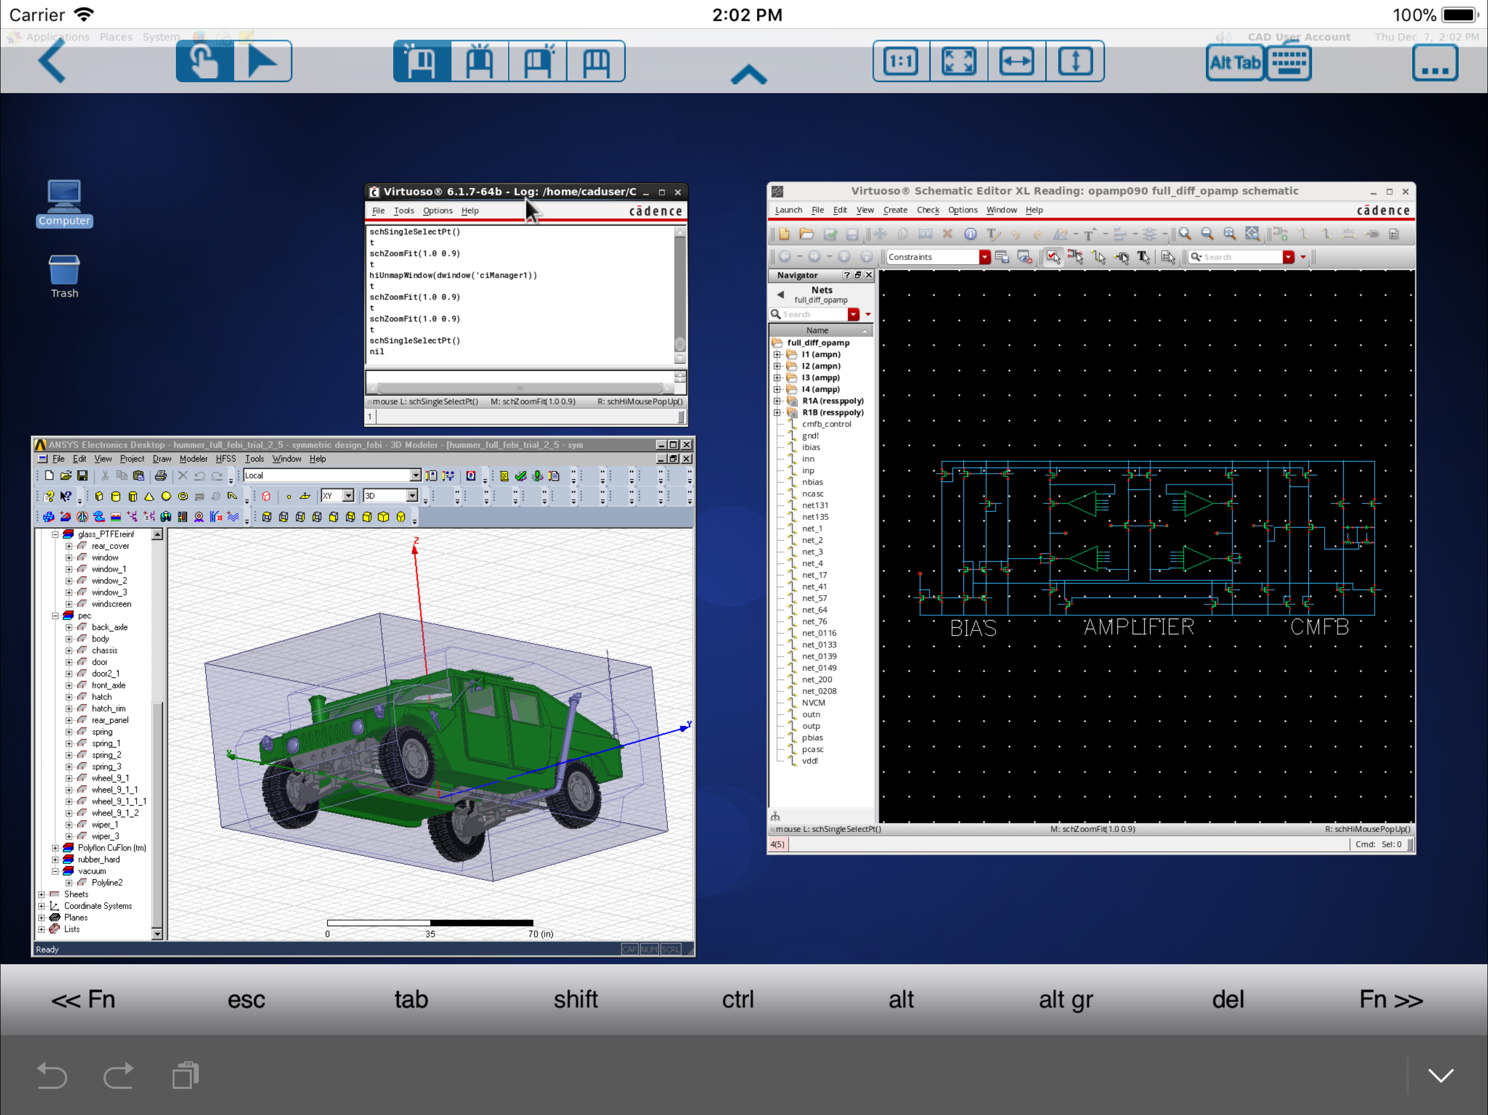Screen dimensions: 1488x1115
Task: Enable mouse pointer input mode
Action: 263,61
